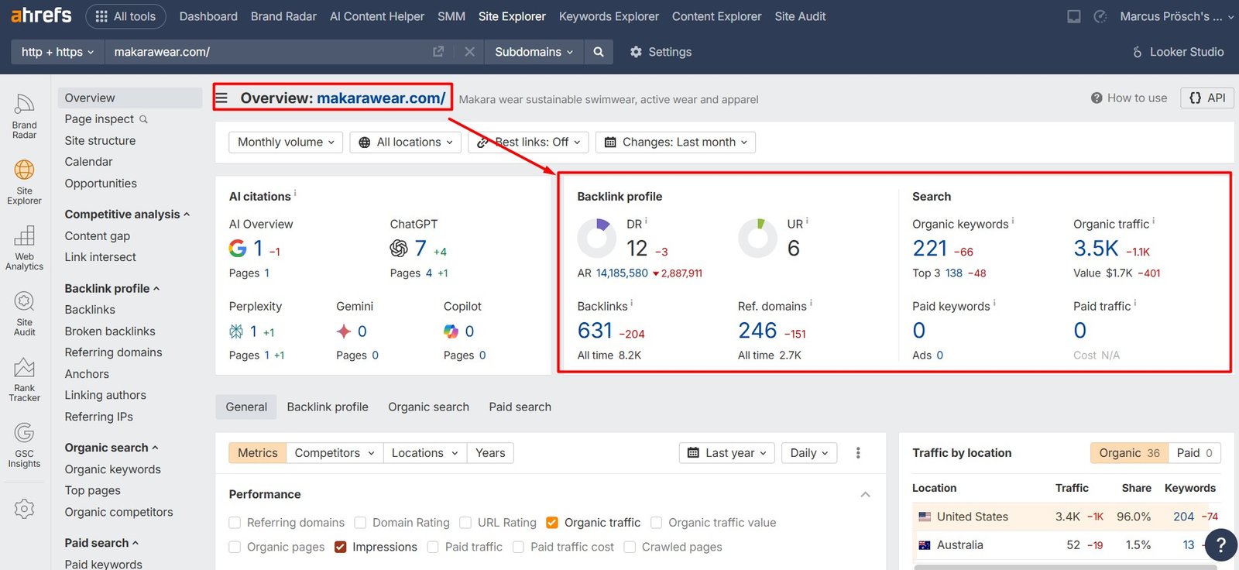1239x570 pixels.
Task: Go to Dashboard in the top menu
Action: 208,16
